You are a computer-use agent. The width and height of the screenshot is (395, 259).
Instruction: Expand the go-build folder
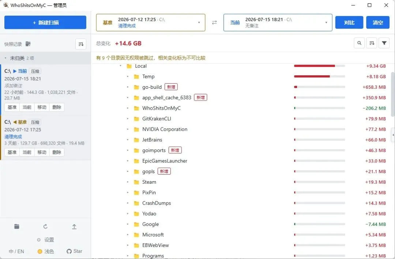tap(128, 87)
